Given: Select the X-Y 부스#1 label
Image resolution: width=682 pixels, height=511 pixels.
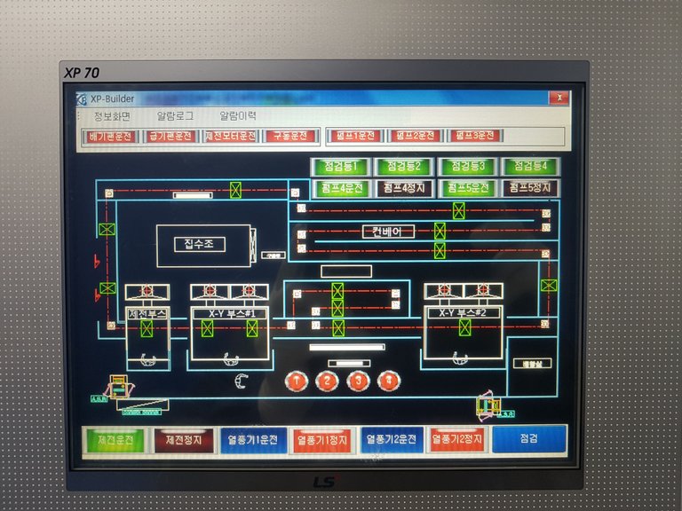Looking at the screenshot, I should coord(231,313).
